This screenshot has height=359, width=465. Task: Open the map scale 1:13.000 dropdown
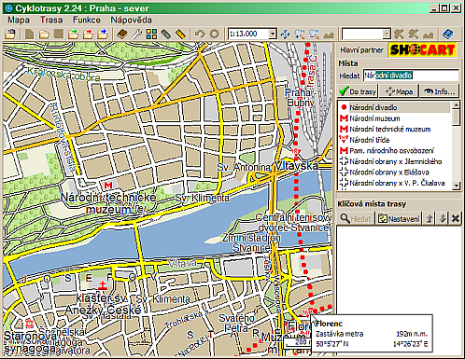(273, 34)
